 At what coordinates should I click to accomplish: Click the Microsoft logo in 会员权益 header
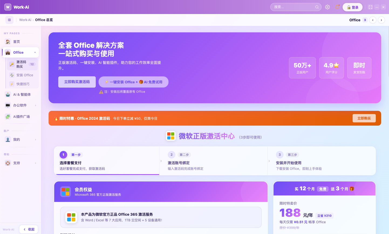[66, 192]
